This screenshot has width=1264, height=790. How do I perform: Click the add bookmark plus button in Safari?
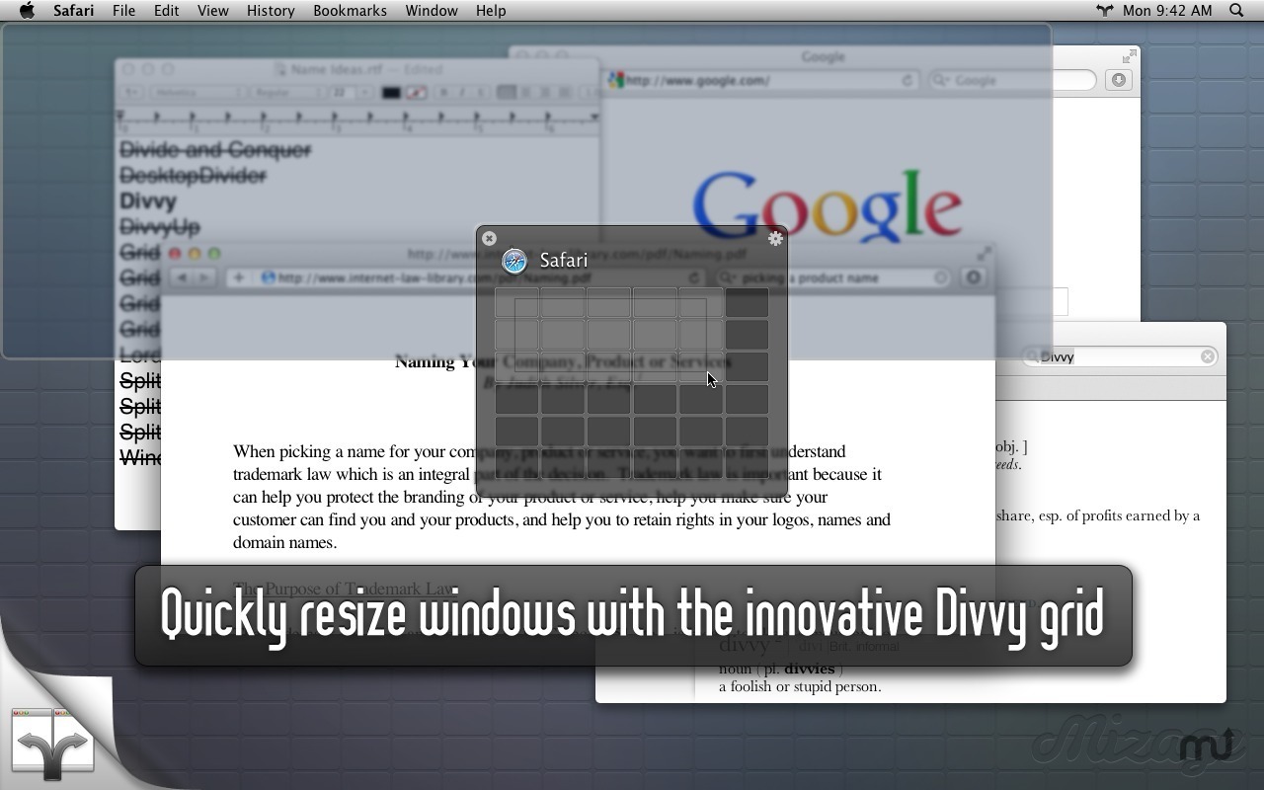click(238, 277)
